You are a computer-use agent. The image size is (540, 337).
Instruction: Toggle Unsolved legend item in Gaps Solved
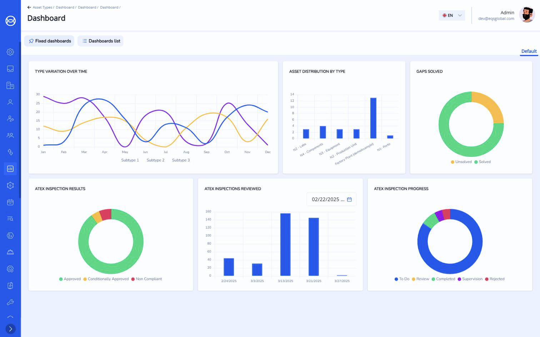(x=461, y=162)
